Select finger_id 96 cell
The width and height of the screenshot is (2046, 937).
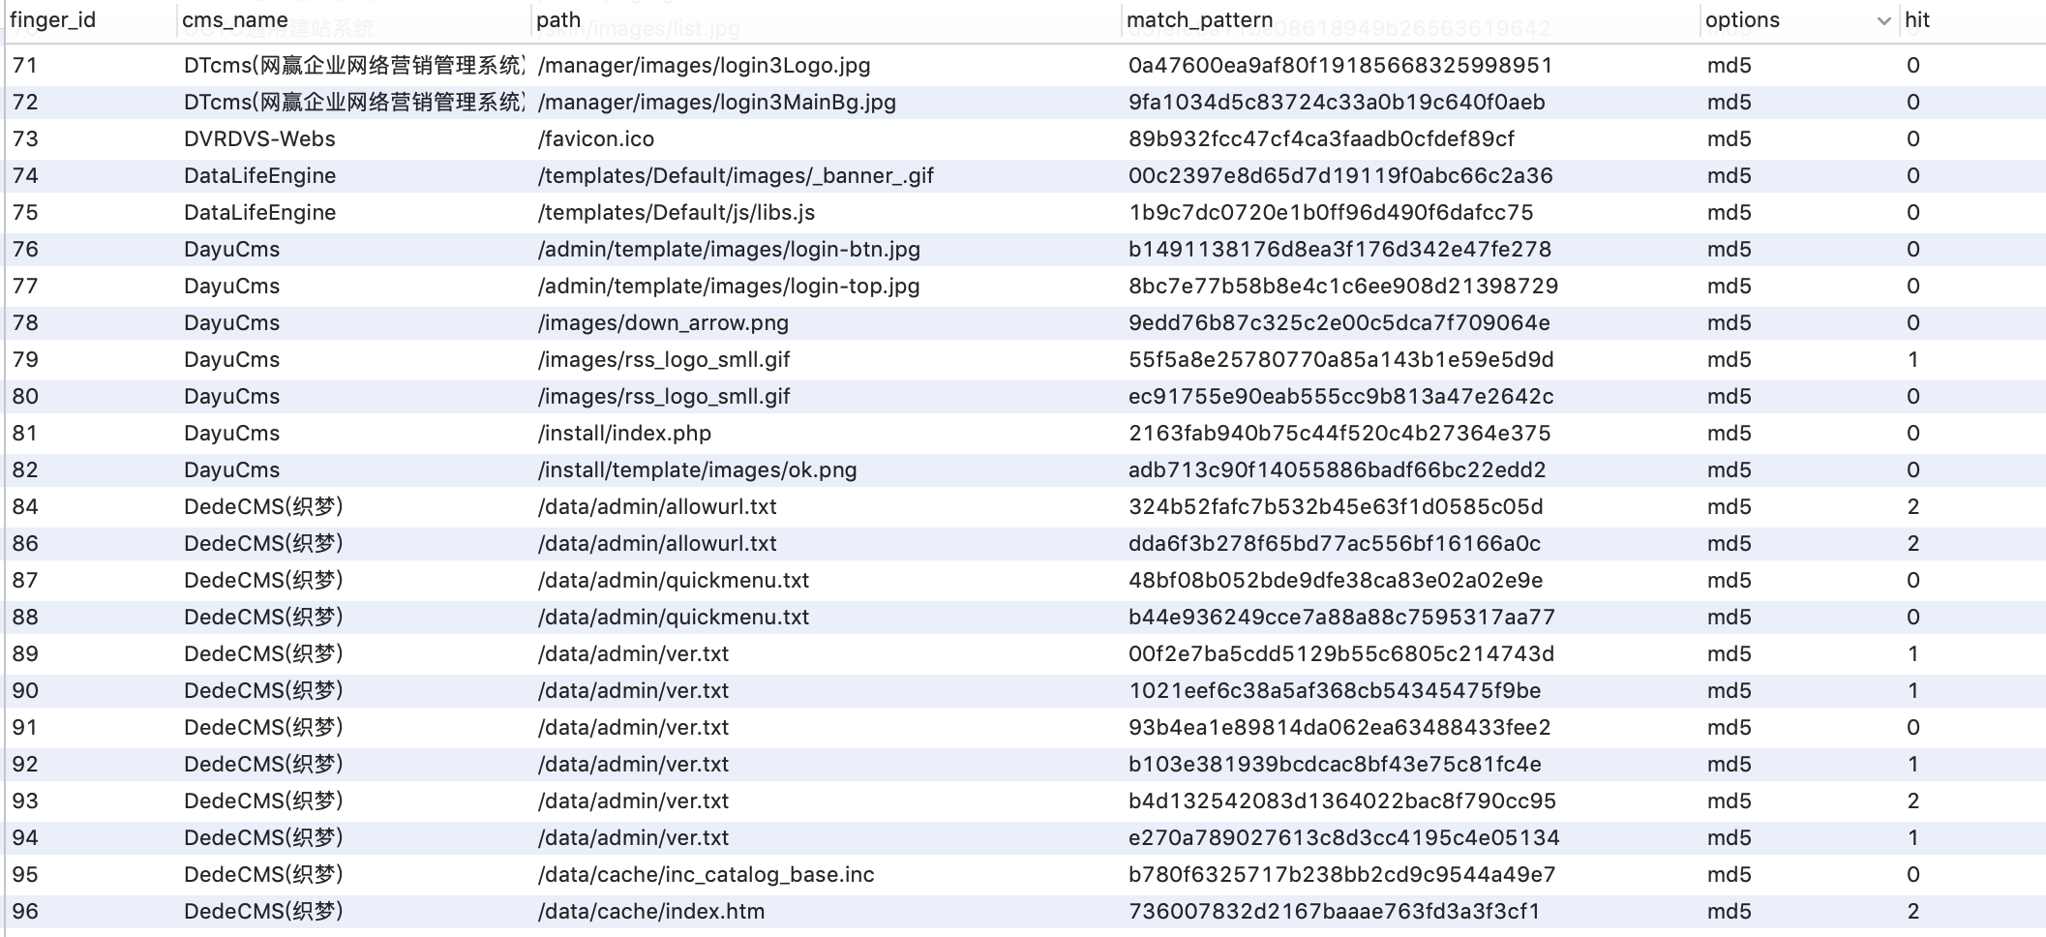pos(25,912)
